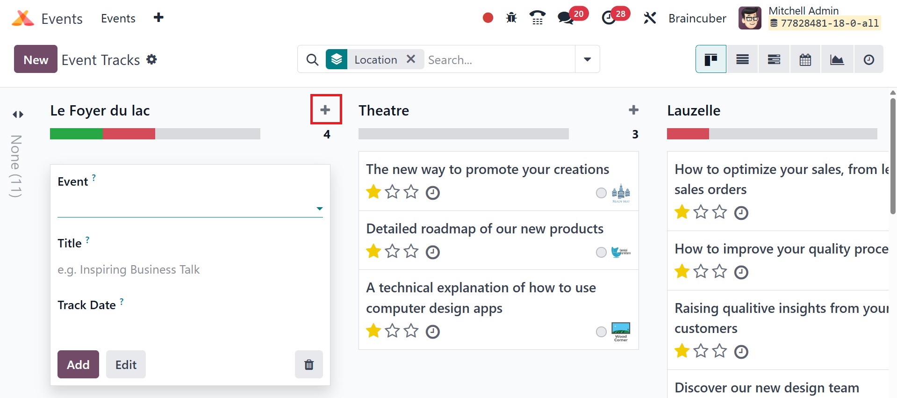Click the VoIP phone icon
Image resolution: width=897 pixels, height=398 pixels.
pyautogui.click(x=538, y=18)
